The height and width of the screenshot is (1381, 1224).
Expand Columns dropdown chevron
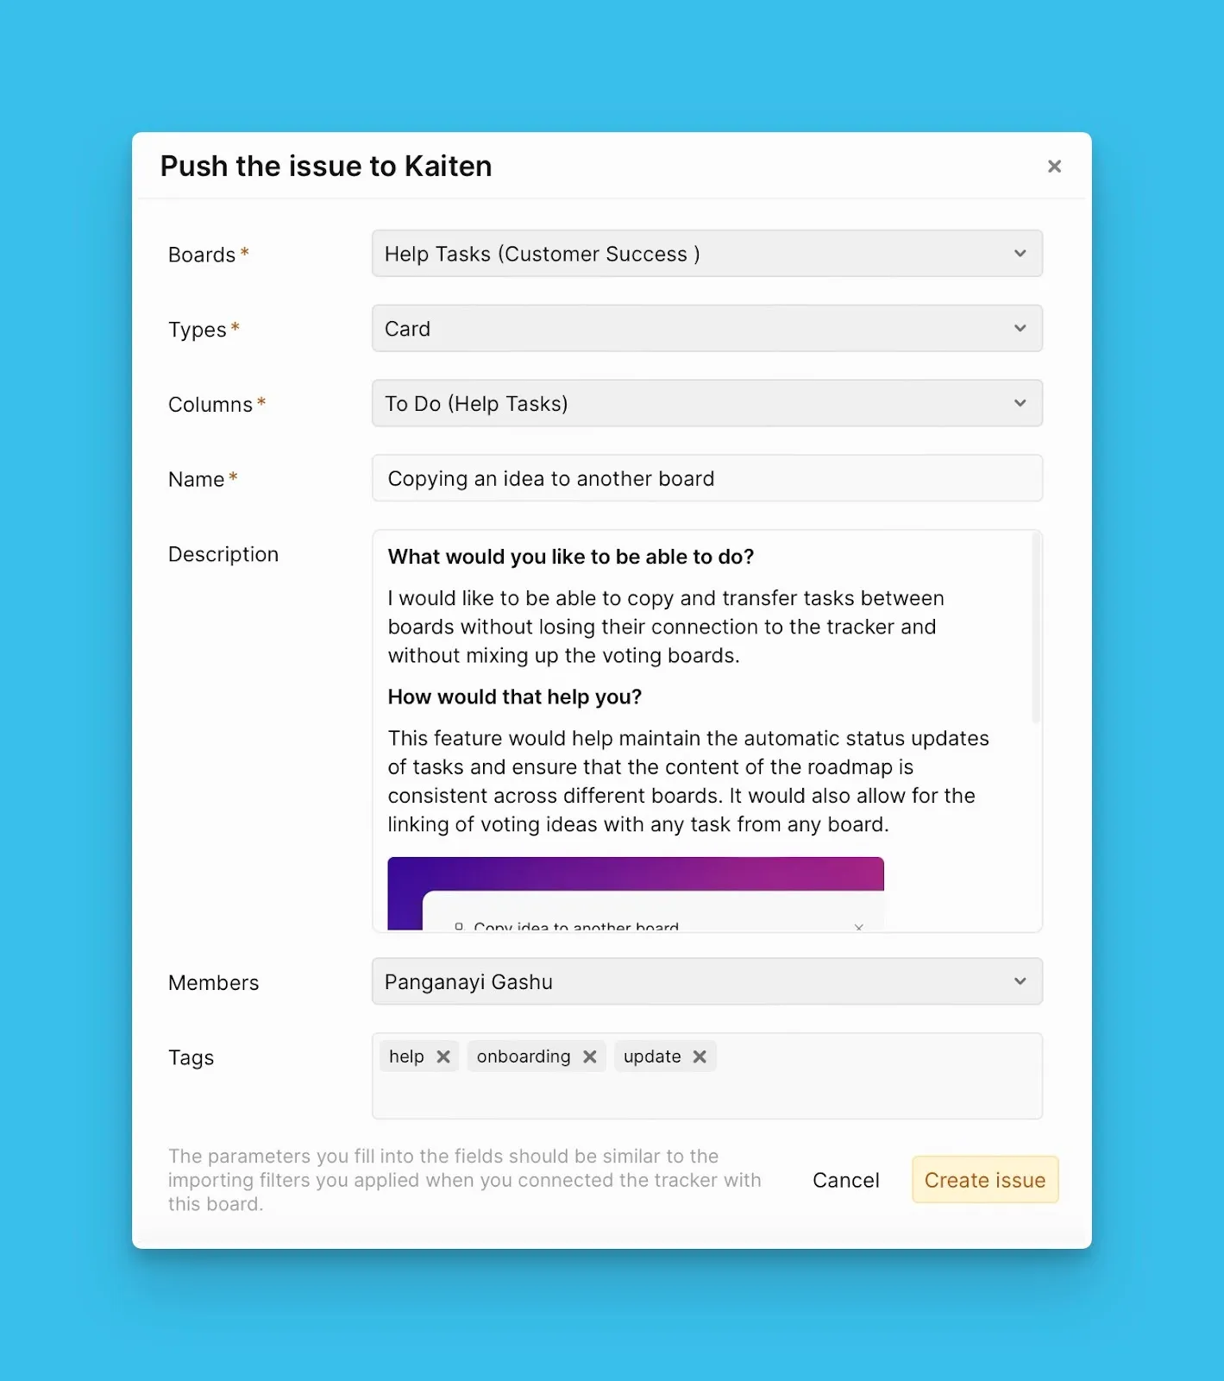coord(1020,404)
